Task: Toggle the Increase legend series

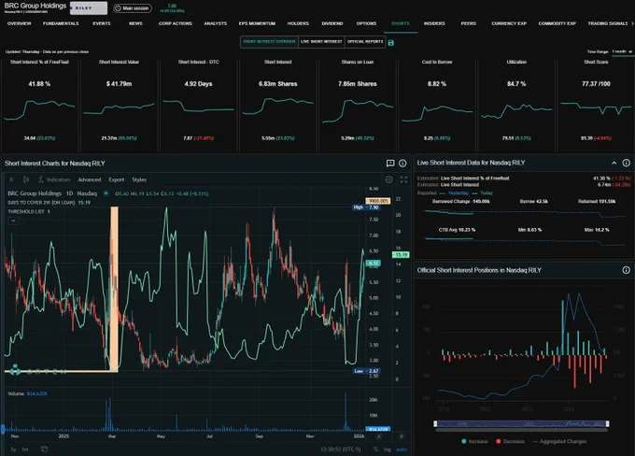Action: 474,441
